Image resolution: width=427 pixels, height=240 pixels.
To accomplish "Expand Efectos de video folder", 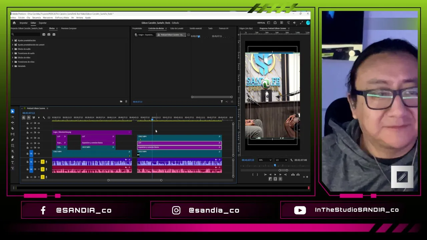I will [13, 58].
